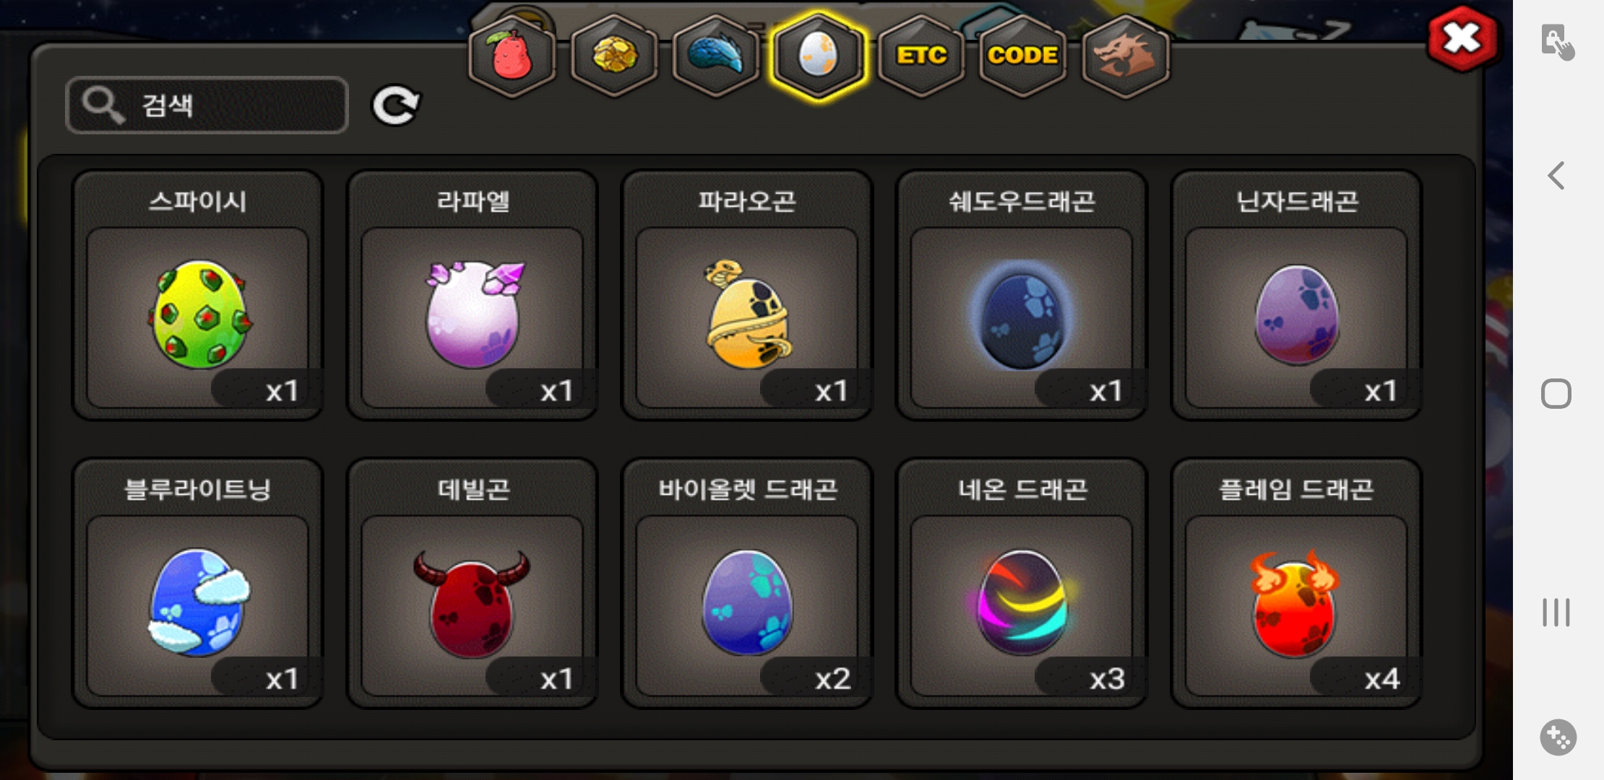This screenshot has height=780, width=1604.
Task: Select the 데빌곤 horned red egg
Action: 473,584
